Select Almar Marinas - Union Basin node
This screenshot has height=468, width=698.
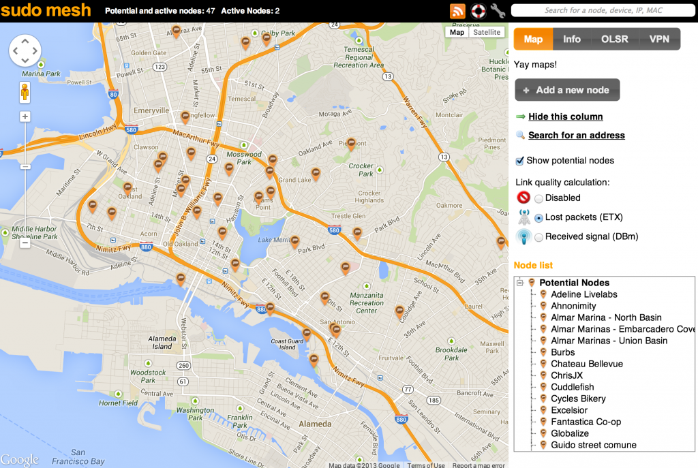pos(609,341)
